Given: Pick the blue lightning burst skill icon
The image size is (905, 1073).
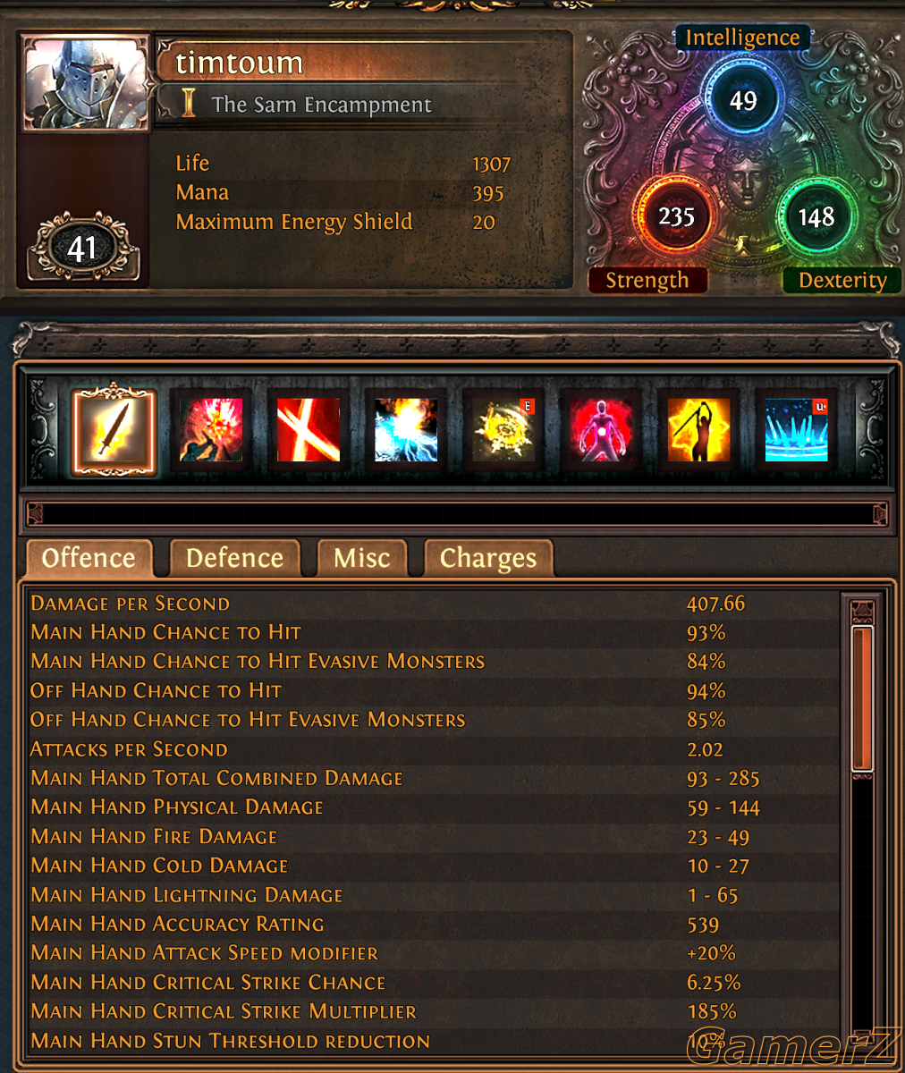Looking at the screenshot, I should tap(406, 430).
